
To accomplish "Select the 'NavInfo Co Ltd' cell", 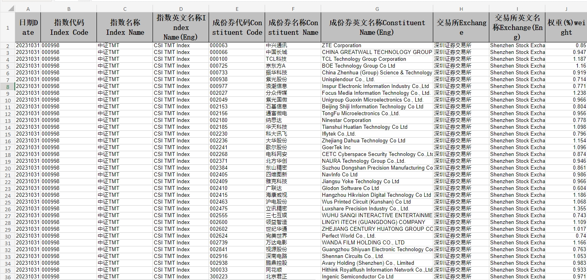I will 377,175.
